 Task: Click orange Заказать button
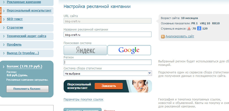pyautogui.click(x=109, y=86)
